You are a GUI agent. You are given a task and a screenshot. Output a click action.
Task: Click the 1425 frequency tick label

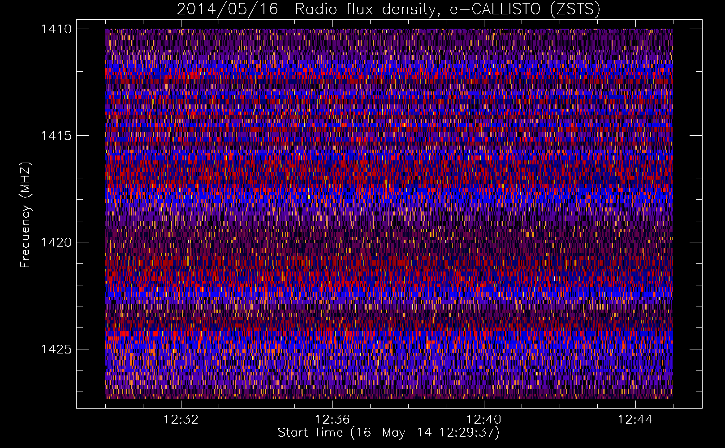click(x=56, y=349)
